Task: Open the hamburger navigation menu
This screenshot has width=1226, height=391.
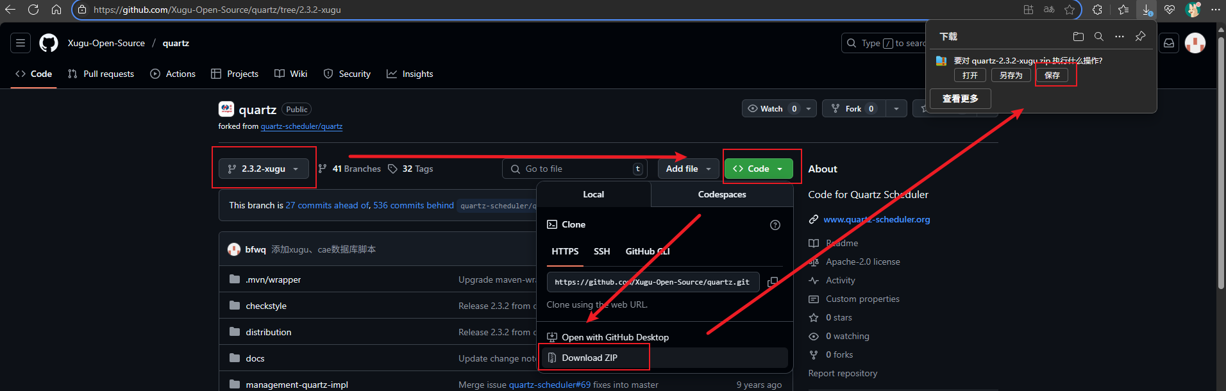Action: pyautogui.click(x=21, y=43)
